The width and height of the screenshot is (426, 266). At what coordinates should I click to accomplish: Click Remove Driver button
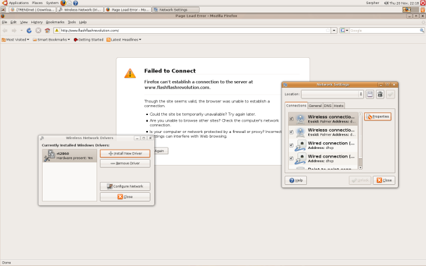(x=125, y=164)
